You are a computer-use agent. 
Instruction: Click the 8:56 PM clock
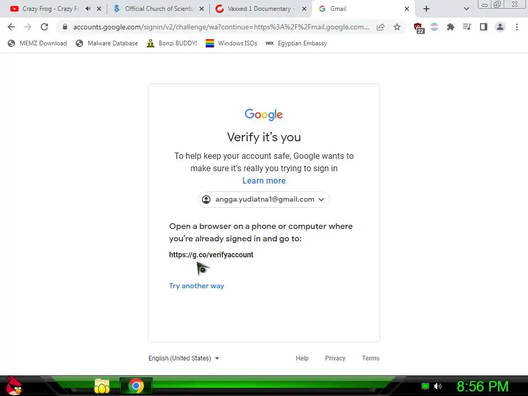(482, 386)
